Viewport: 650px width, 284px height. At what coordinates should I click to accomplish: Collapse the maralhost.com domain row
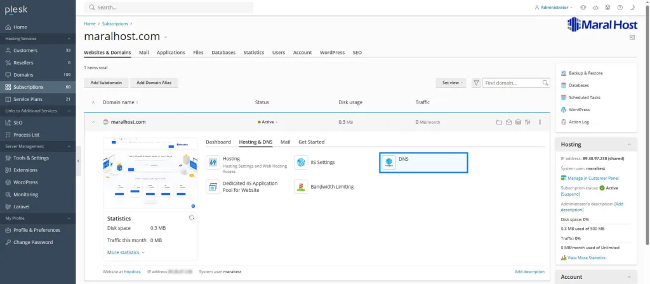click(x=93, y=122)
